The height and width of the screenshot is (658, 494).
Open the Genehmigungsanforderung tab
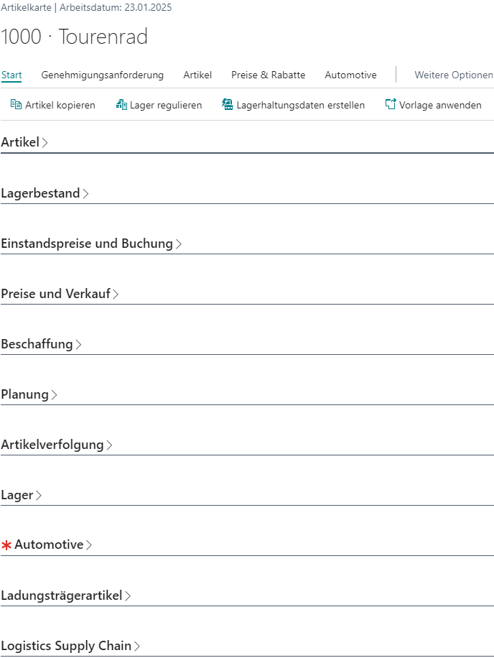coord(103,75)
